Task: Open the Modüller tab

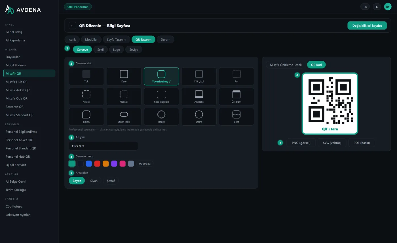Action: pos(91,39)
